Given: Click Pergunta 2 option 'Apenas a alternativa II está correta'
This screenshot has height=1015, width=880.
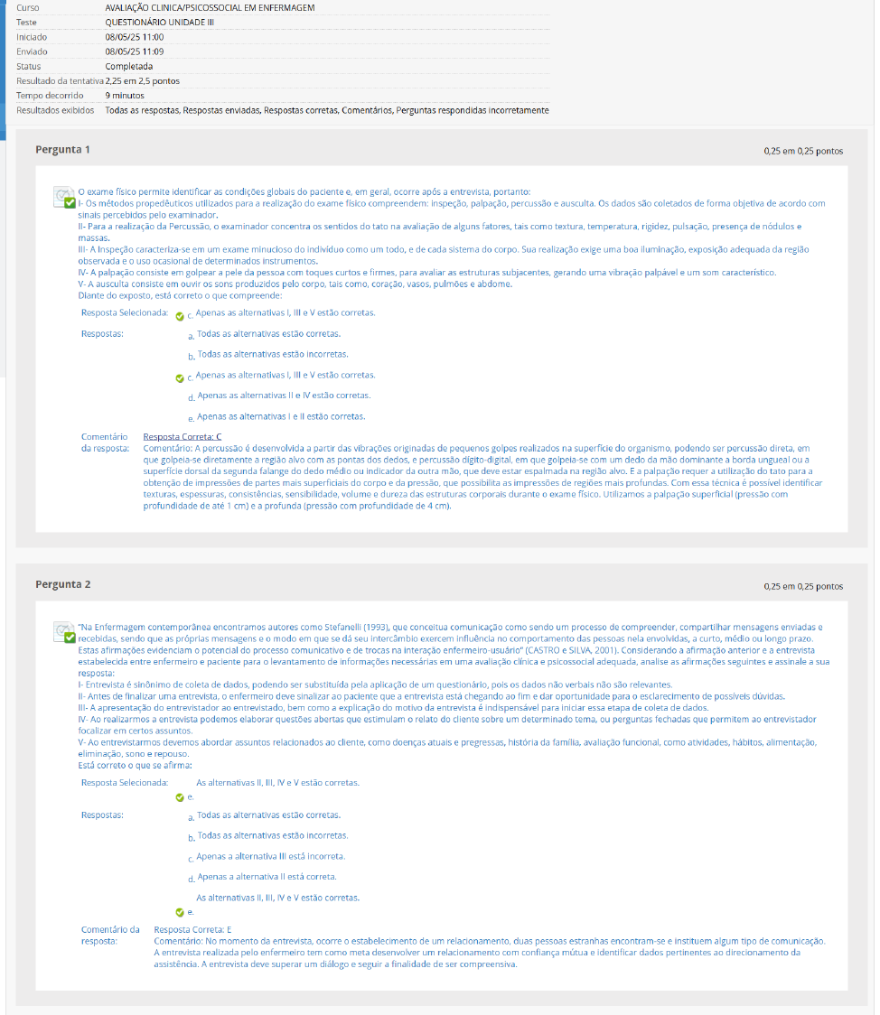Looking at the screenshot, I should pyautogui.click(x=266, y=877).
